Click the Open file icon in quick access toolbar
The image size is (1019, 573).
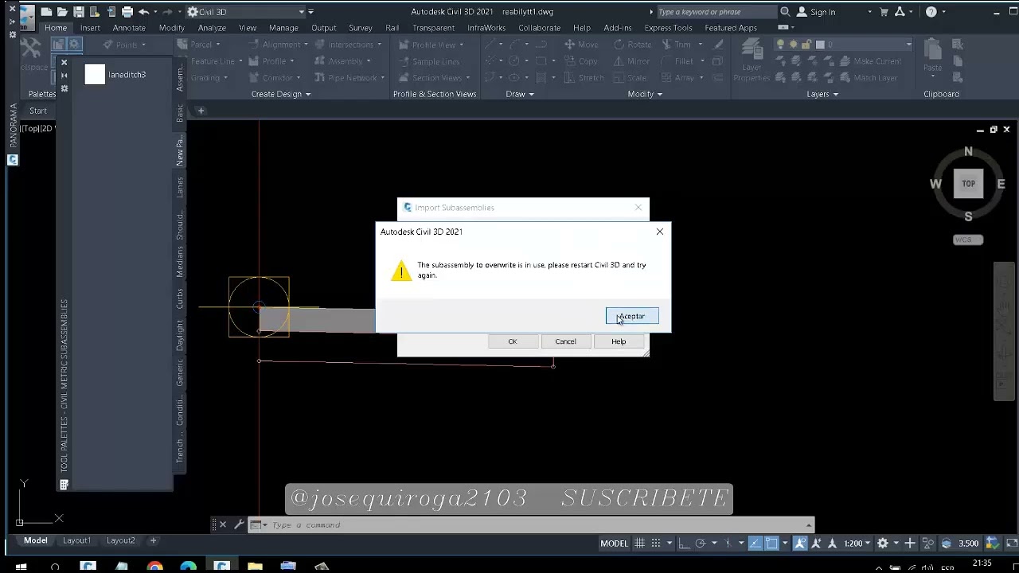(63, 12)
